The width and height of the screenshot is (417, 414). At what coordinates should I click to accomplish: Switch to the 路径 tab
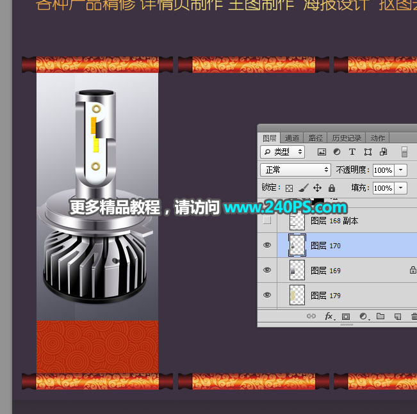point(315,138)
